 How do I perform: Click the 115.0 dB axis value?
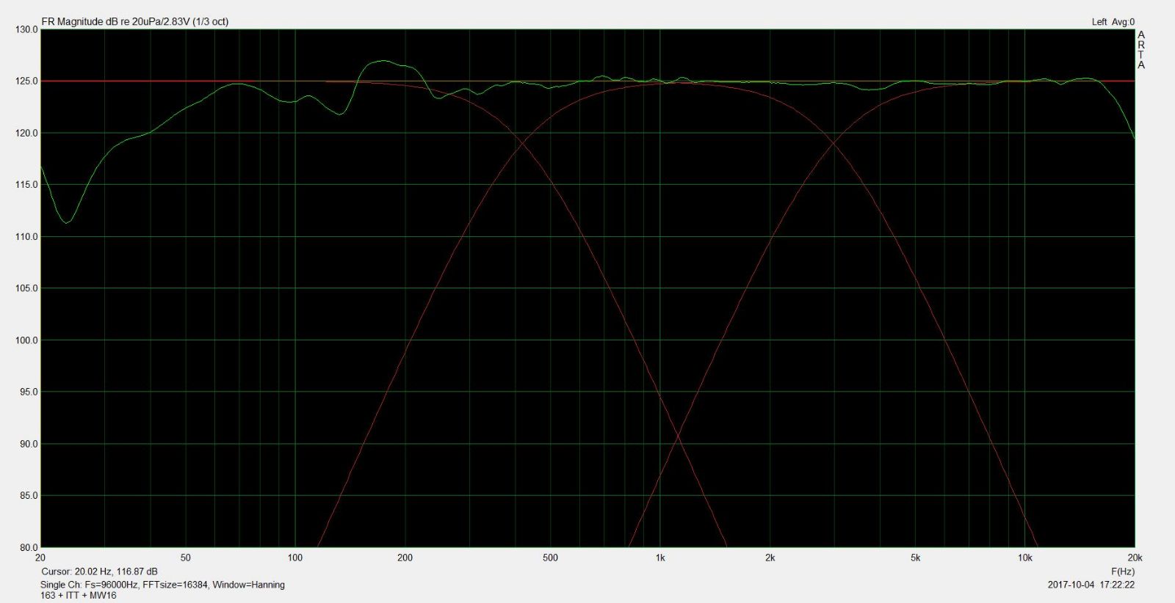[26, 185]
